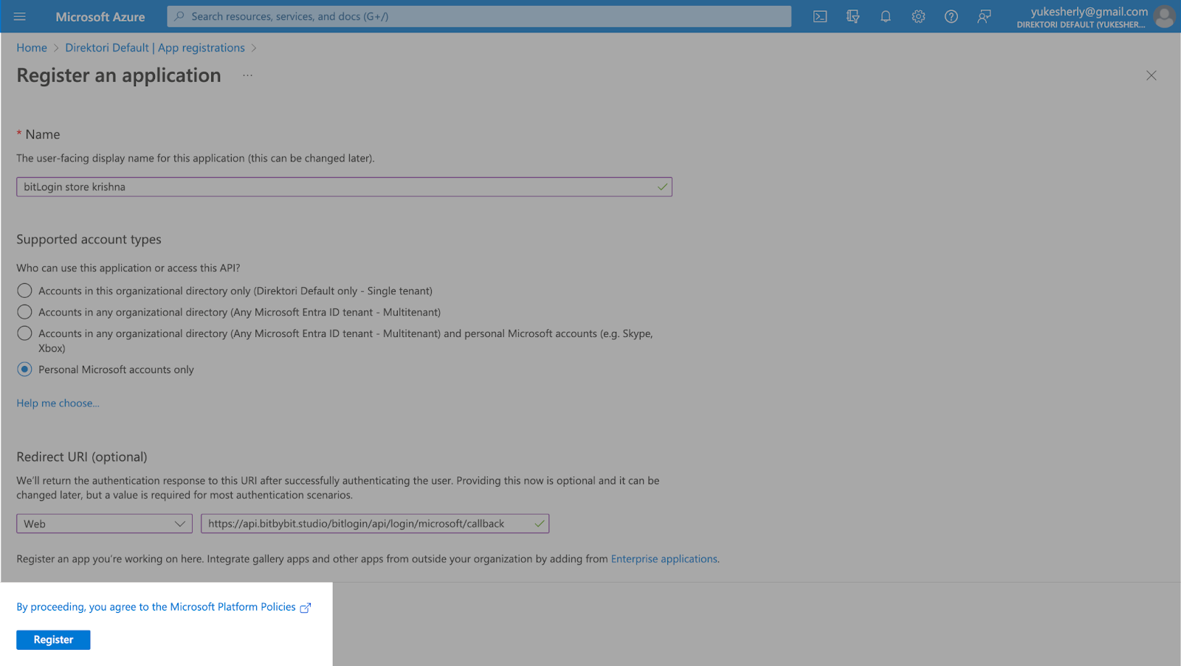Expand the Web platform dropdown
Screen dimensions: 1181x666
(x=104, y=524)
